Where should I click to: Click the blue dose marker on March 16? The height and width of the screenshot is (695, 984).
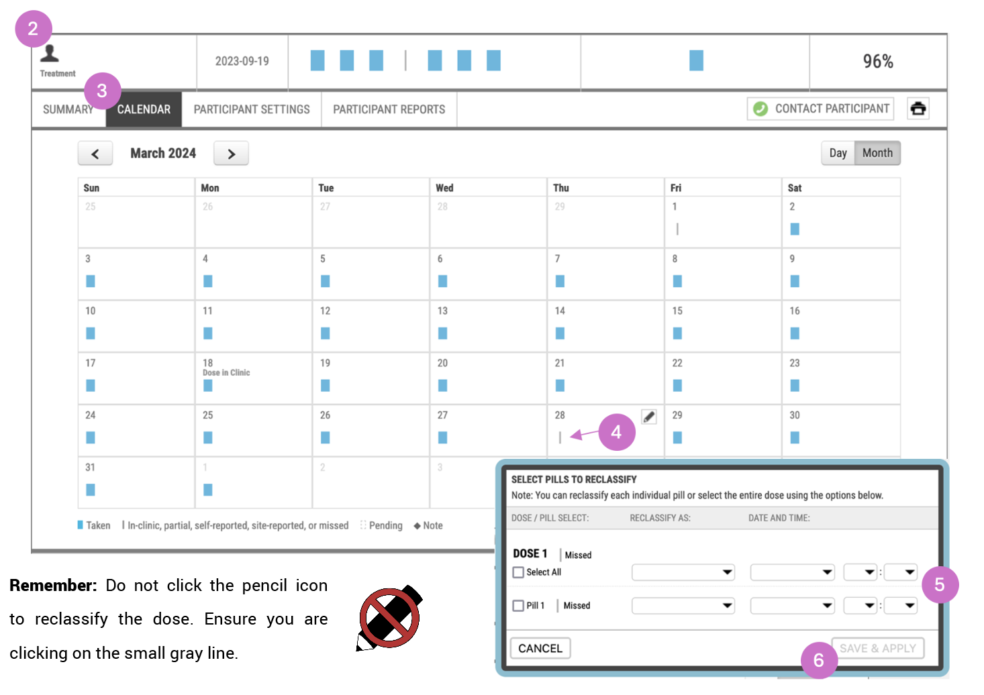(x=795, y=333)
